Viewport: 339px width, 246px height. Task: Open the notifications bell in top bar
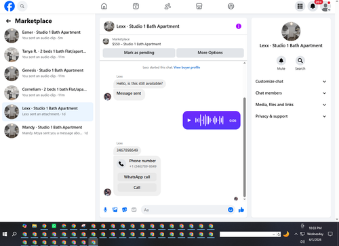pos(313,6)
